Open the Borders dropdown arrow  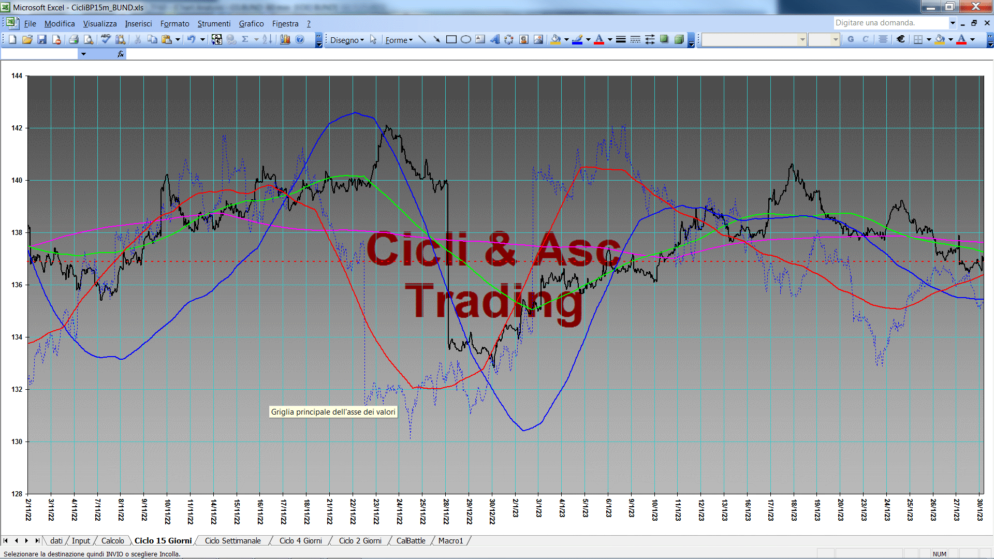coord(929,39)
